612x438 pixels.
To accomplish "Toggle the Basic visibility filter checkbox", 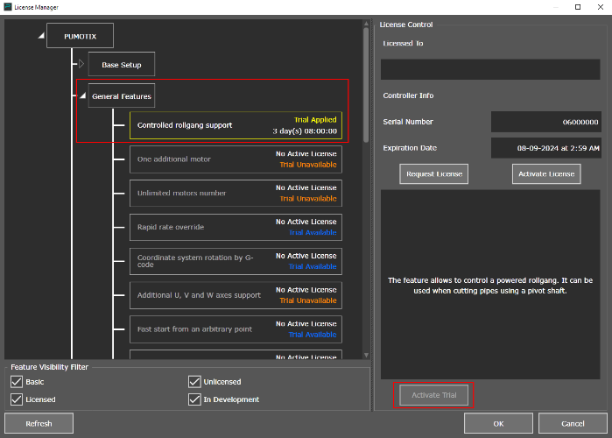I will click(17, 382).
